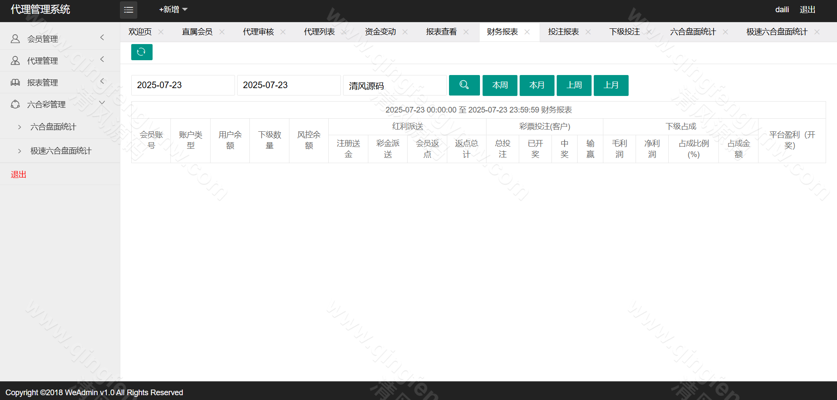Collapse the 六合彩管理 sidebar menu

pos(60,104)
